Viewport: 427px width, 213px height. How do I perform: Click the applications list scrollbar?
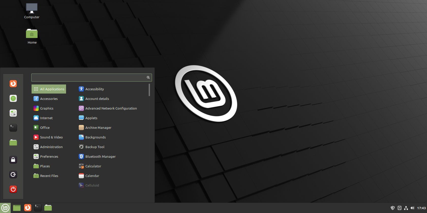[149, 90]
